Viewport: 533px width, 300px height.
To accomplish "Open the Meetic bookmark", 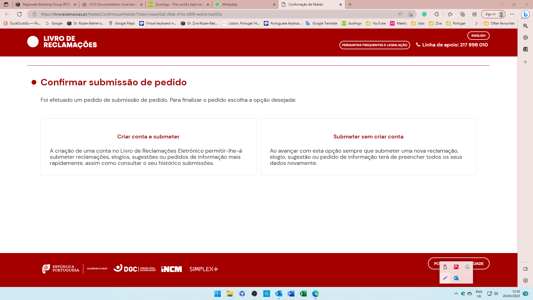I will (x=398, y=23).
